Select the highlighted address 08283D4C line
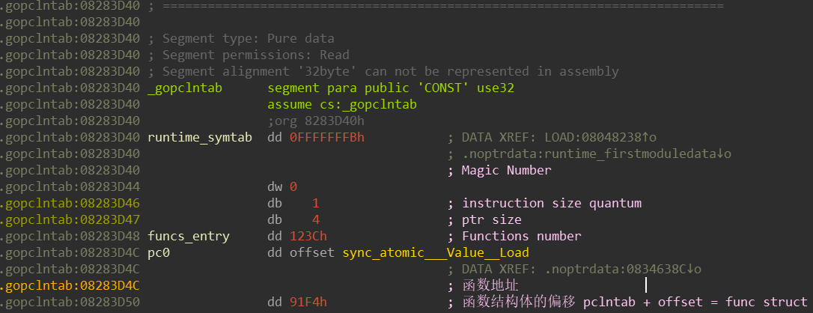The height and width of the screenshot is (313, 813). (70, 285)
